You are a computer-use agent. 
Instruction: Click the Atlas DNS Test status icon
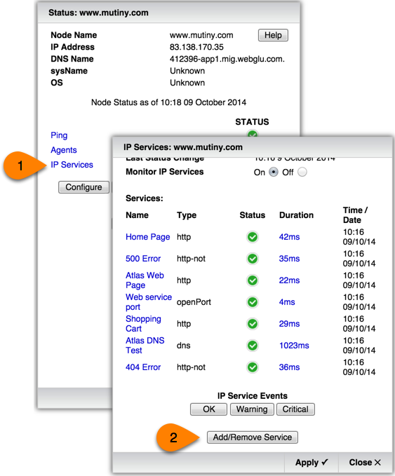pyautogui.click(x=252, y=346)
